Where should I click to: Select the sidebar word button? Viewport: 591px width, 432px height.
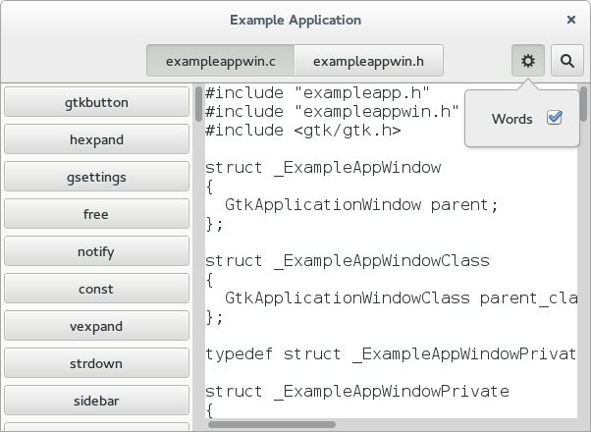96,401
